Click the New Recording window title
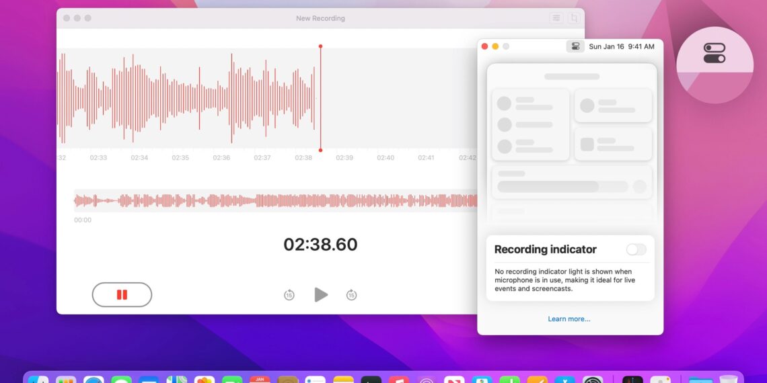Image resolution: width=767 pixels, height=383 pixels. point(320,18)
